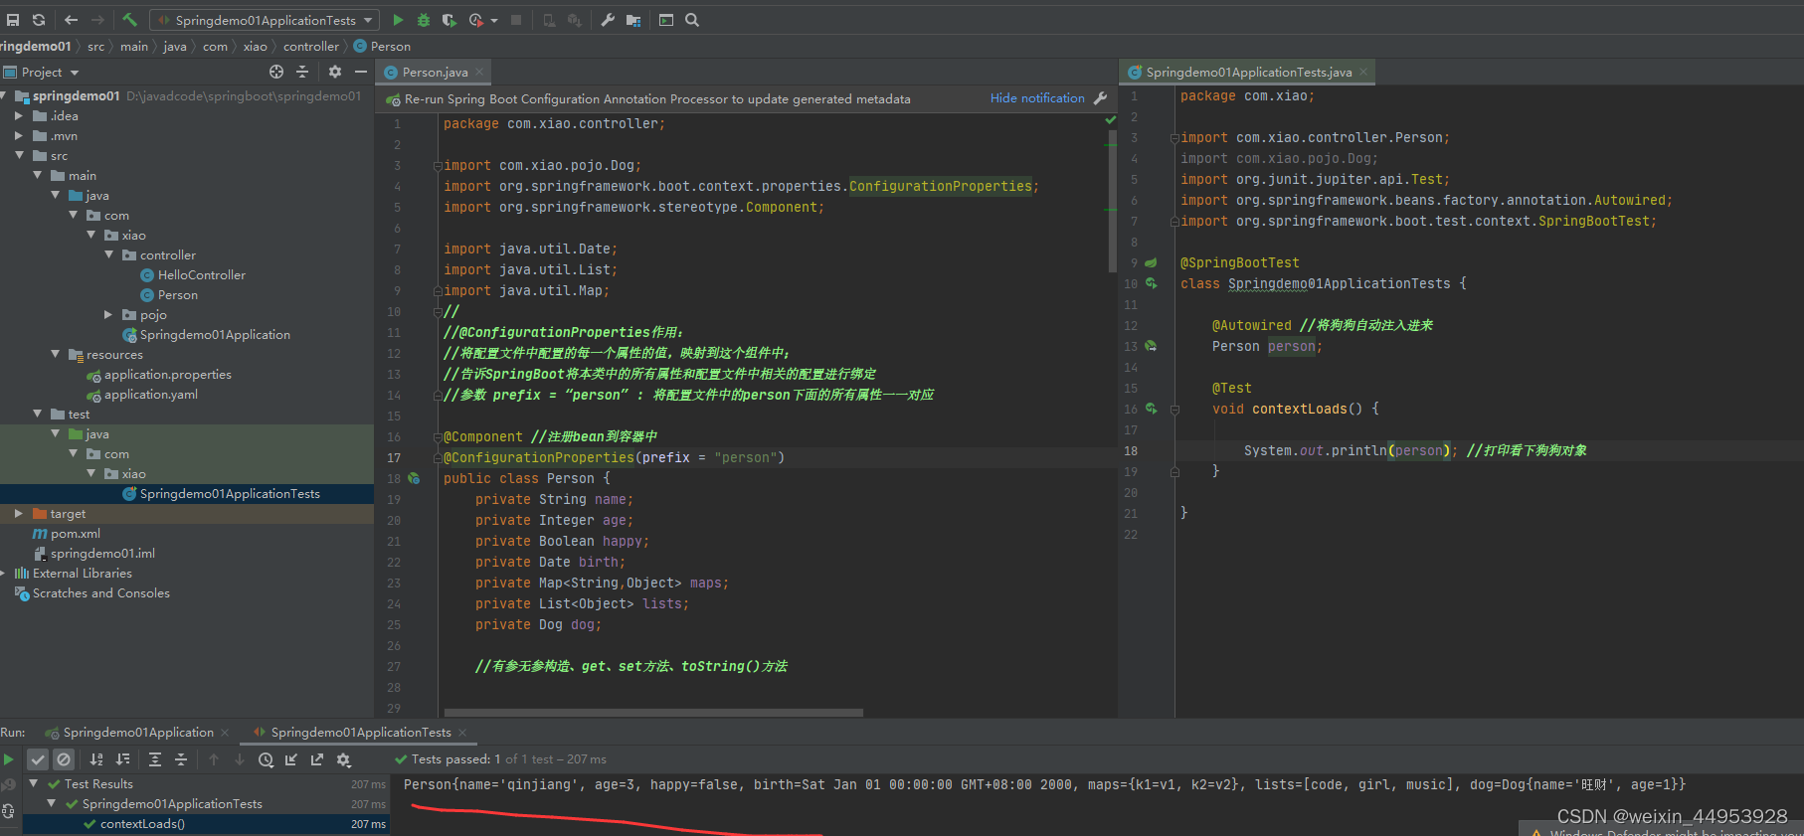1804x836 pixels.
Task: Click Re-run Spring Boot Configuration notification text
Action: [657, 98]
